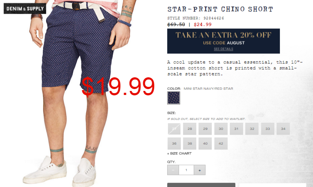The width and height of the screenshot is (313, 187).
Task: Select size 42
Action: pos(221,144)
